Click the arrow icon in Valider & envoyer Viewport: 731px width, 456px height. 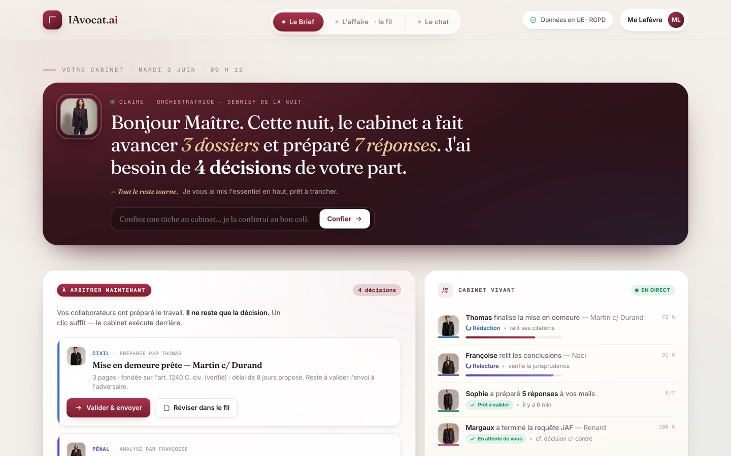pos(79,408)
